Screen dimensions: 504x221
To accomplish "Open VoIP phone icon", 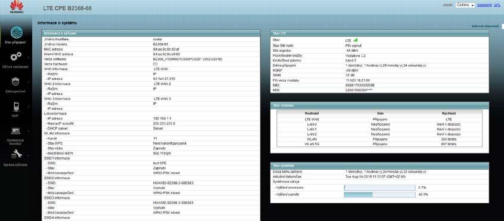I will [x=16, y=107].
